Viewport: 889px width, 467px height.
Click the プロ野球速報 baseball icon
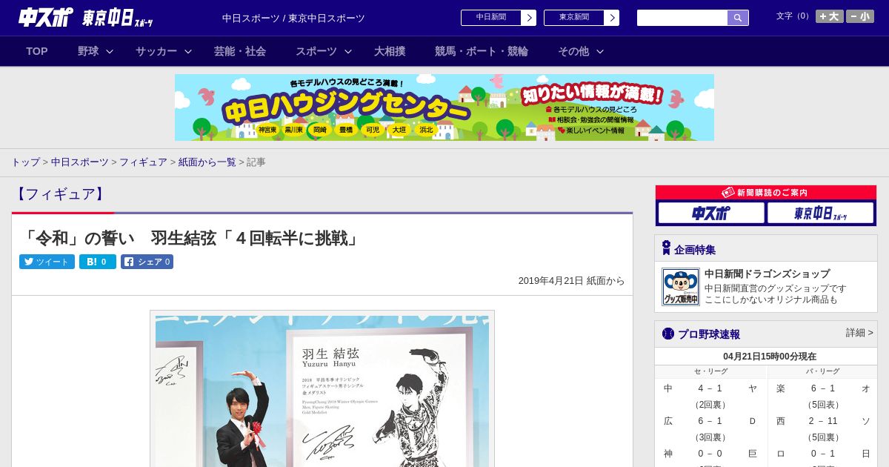(667, 334)
